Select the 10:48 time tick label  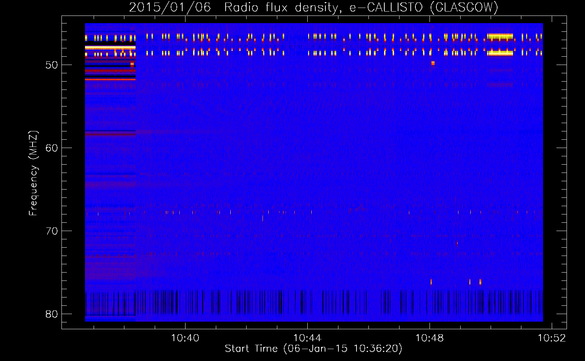430,338
